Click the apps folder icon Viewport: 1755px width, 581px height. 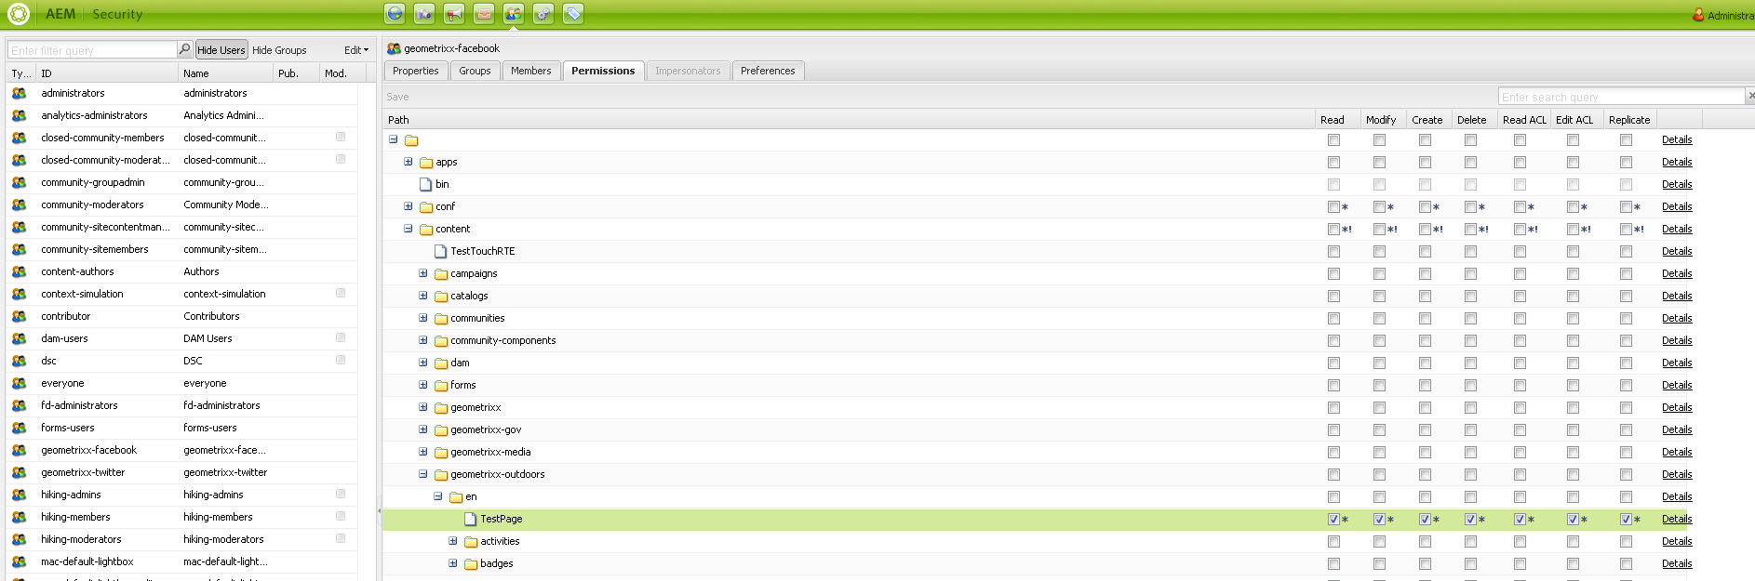(x=426, y=163)
